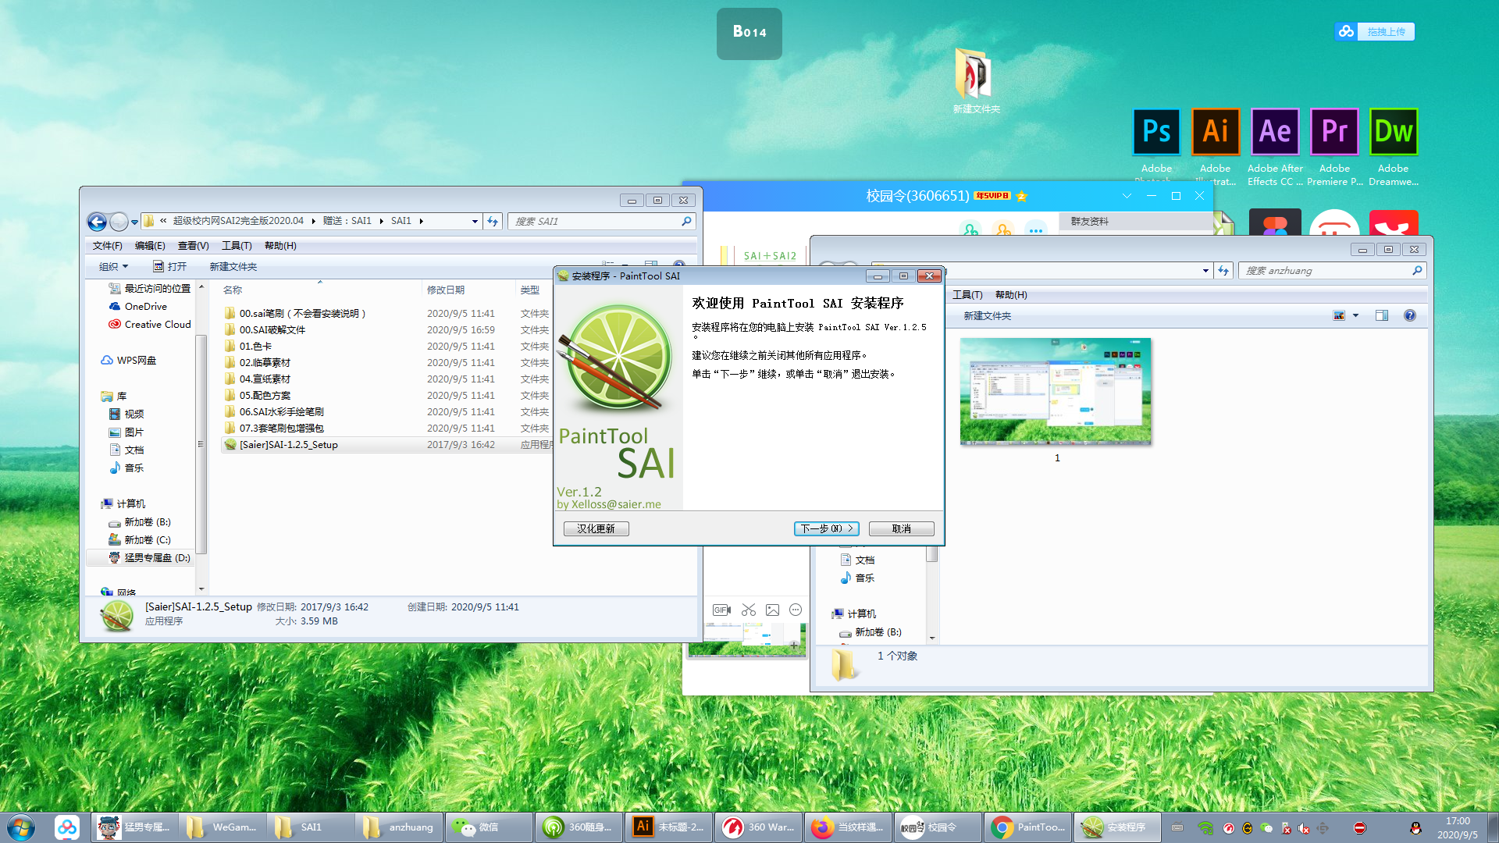Click 下一步 to continue SAI installation
Viewport: 1499px width, 843px height.
click(826, 528)
